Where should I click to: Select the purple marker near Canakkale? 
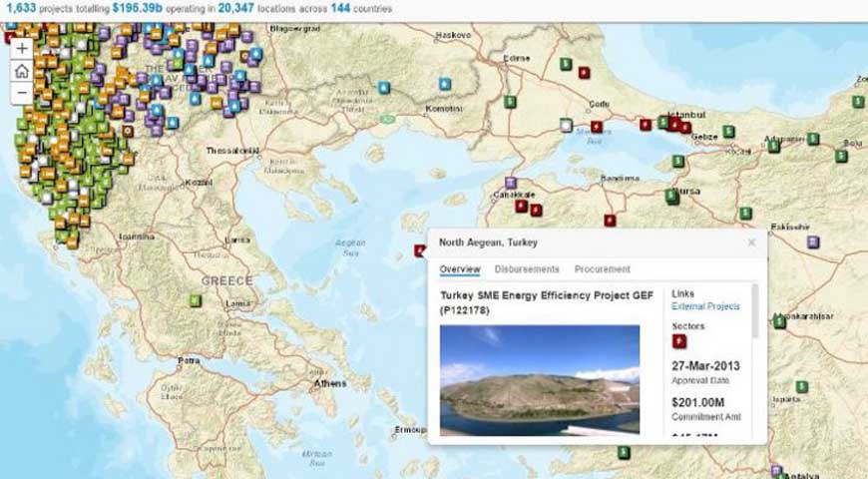(511, 184)
